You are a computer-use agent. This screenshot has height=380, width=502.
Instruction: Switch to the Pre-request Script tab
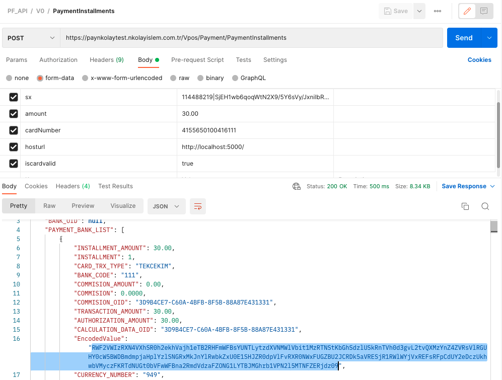click(x=197, y=60)
